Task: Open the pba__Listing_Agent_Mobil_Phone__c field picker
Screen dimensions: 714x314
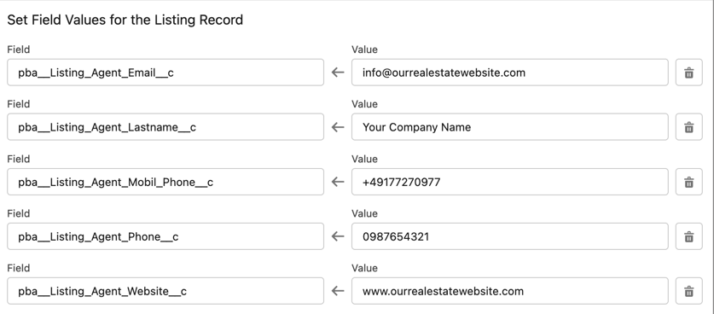Action: pyautogui.click(x=165, y=182)
